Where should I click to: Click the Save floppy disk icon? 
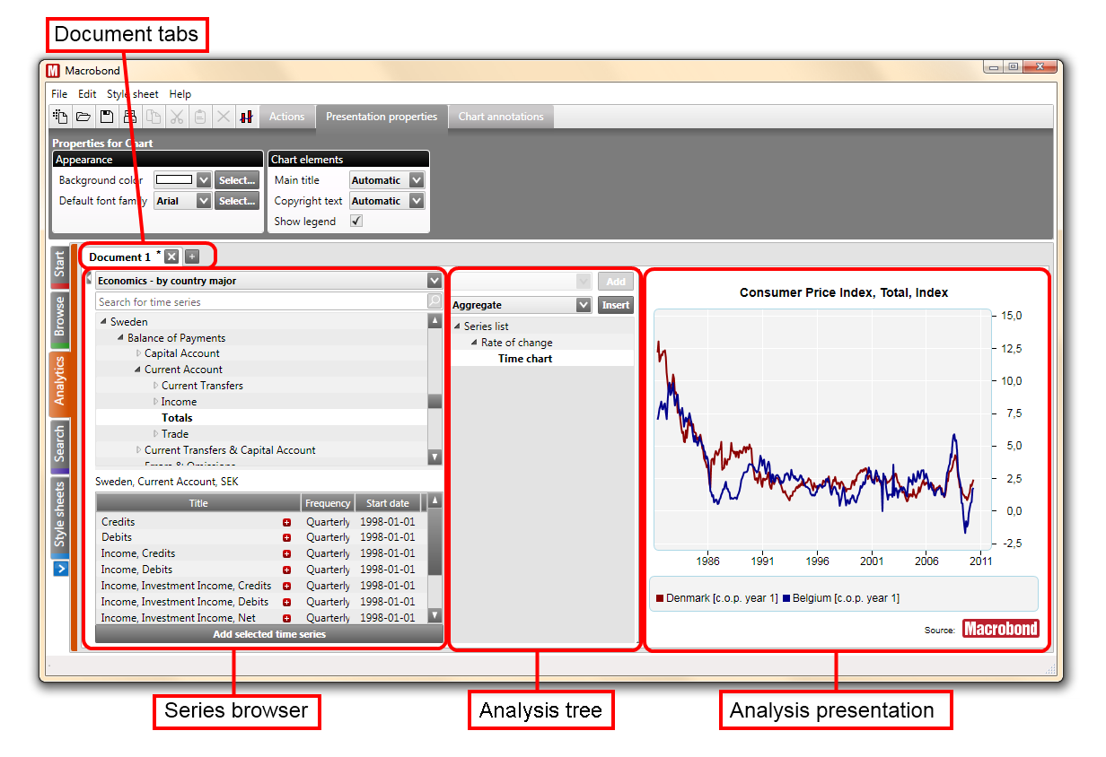(107, 117)
